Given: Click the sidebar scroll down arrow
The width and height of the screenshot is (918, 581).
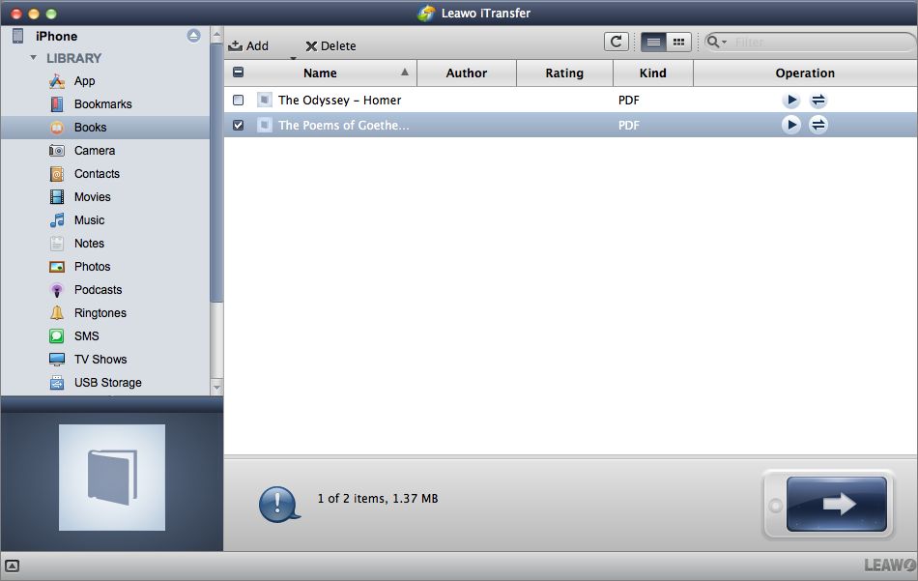Looking at the screenshot, I should click(x=216, y=387).
